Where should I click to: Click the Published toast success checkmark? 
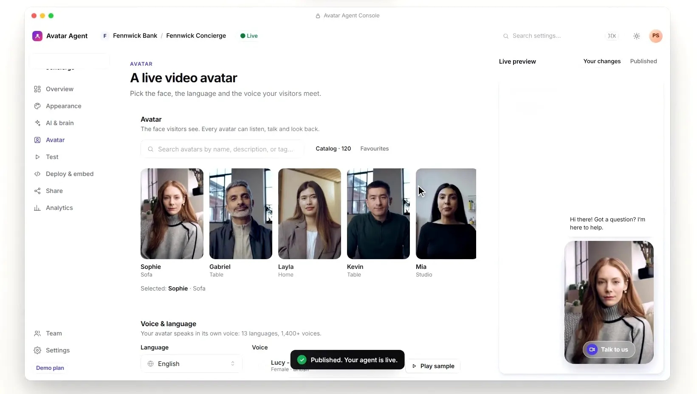pyautogui.click(x=302, y=360)
